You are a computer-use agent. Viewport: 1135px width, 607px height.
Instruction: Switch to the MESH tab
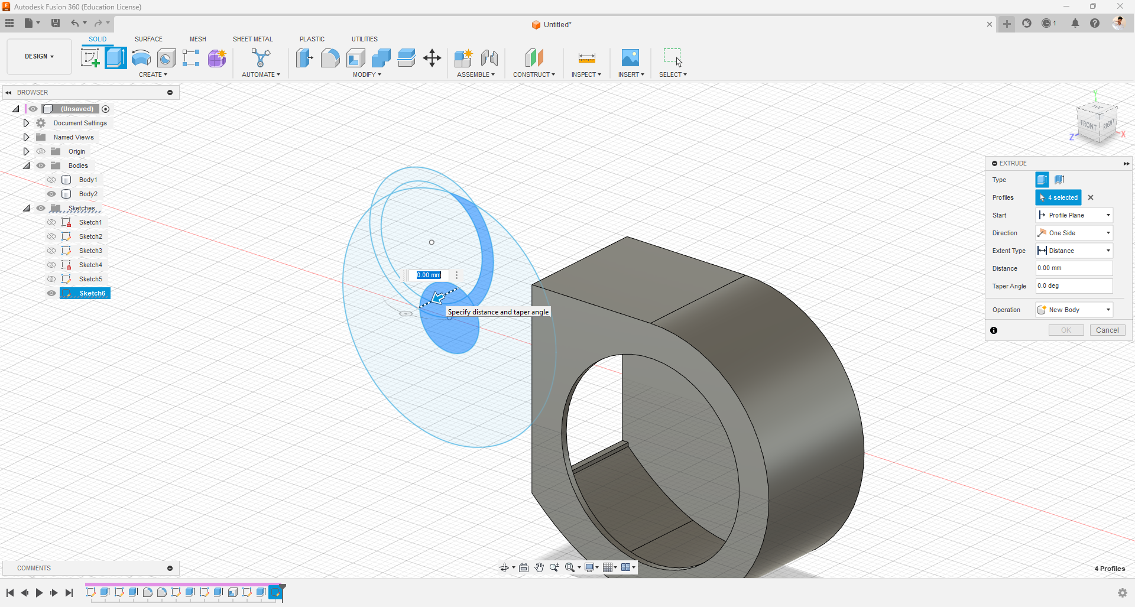point(198,39)
